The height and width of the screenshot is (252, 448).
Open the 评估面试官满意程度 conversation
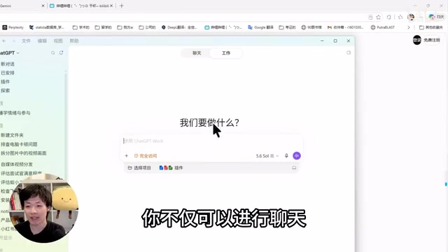(x=21, y=174)
